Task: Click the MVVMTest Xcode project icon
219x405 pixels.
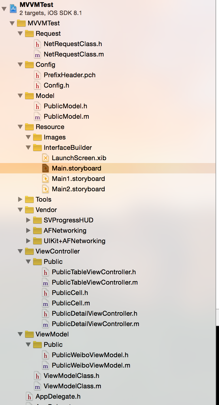Action: point(13,8)
